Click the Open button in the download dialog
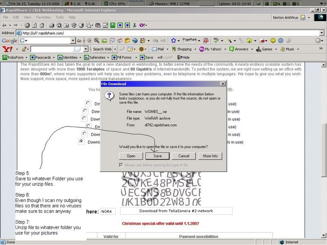Screen dimensions: 327x245 131,156
